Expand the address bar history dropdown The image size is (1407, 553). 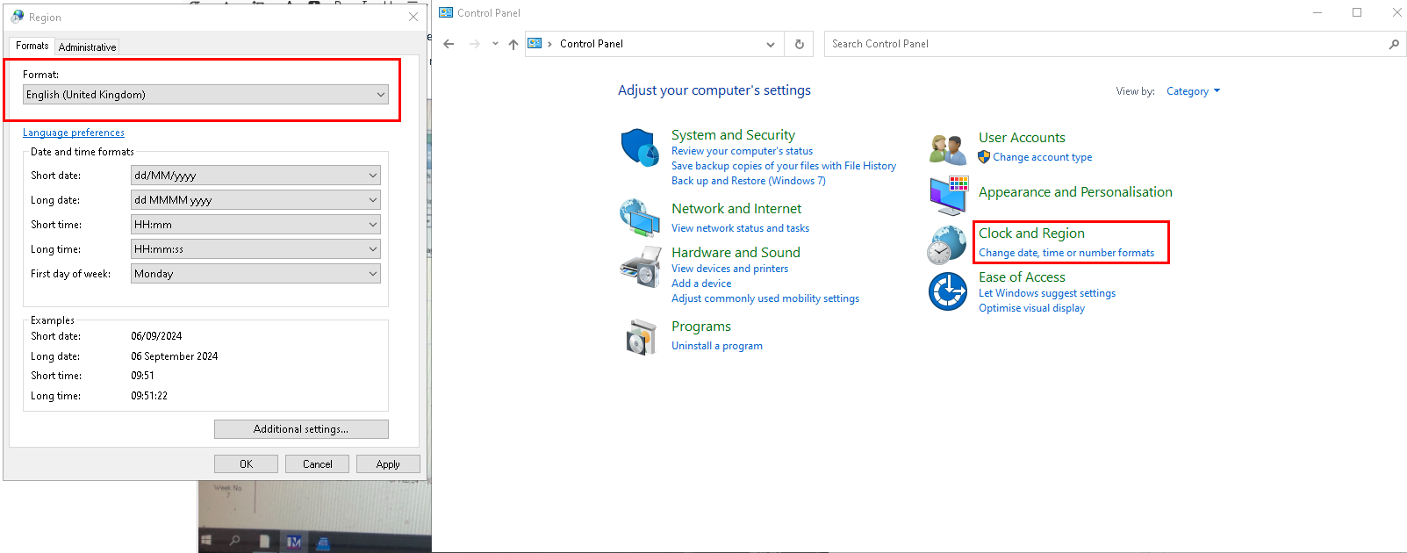pos(771,44)
